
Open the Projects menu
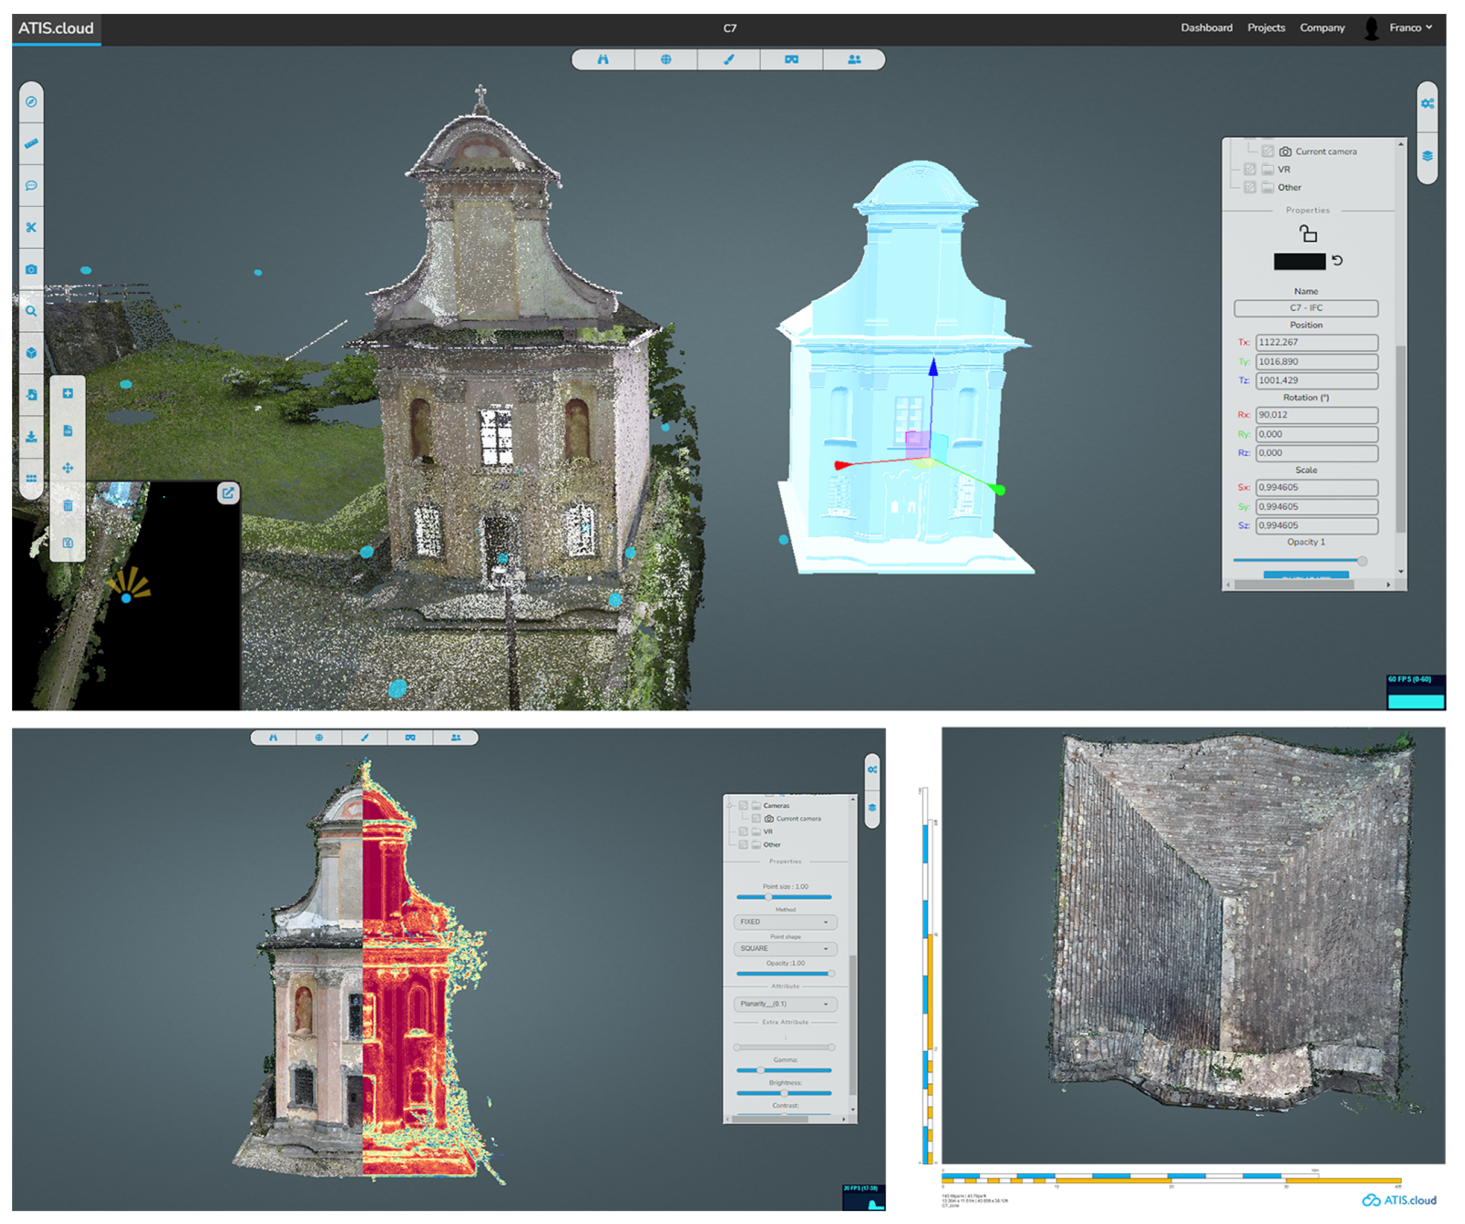1266,28
